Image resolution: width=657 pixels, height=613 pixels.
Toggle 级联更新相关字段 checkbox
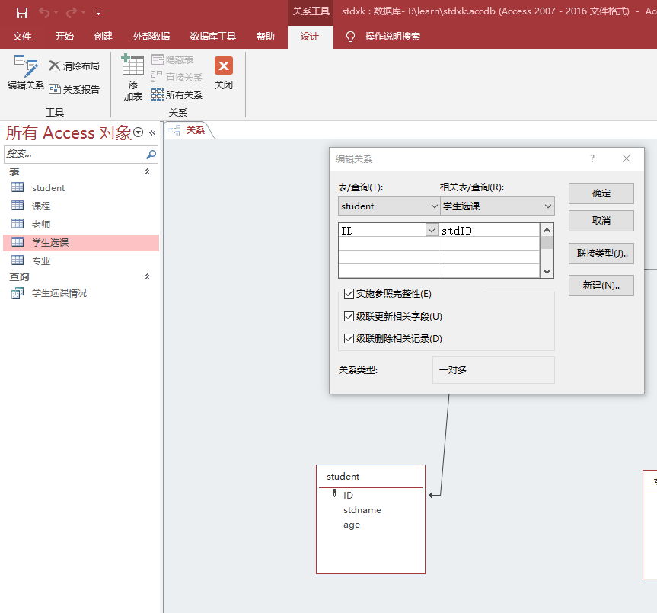tap(349, 316)
